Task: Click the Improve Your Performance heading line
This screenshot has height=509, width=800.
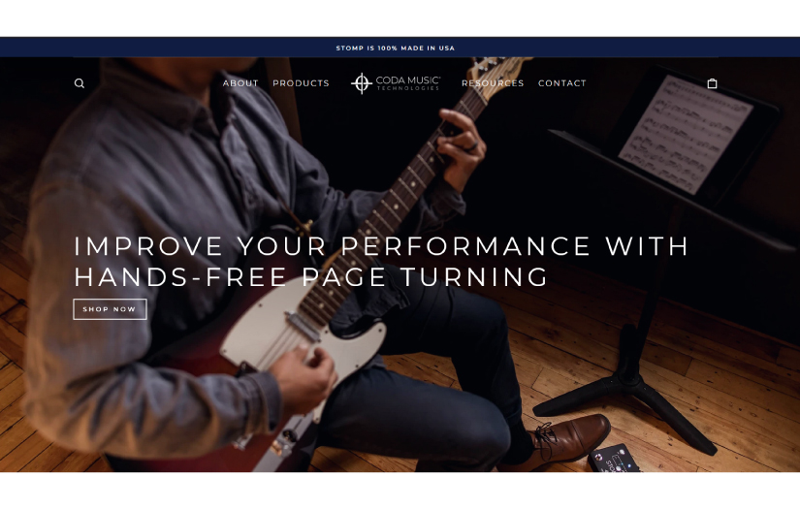Action: pyautogui.click(x=382, y=246)
